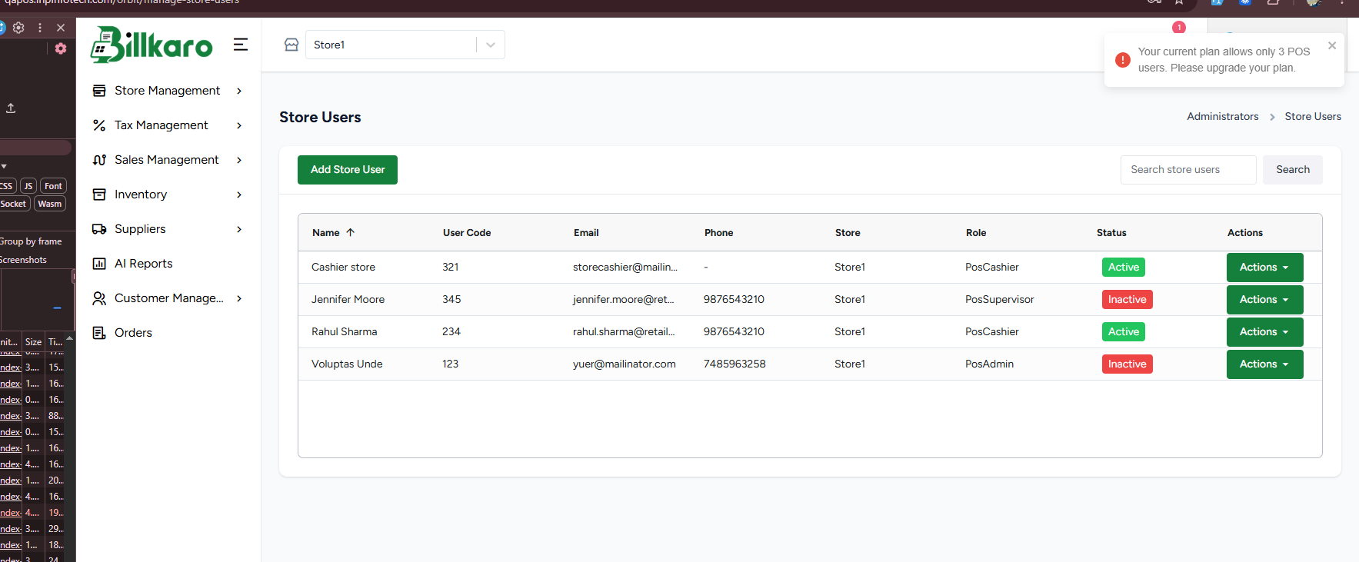1359x562 pixels.
Task: Expand the Suppliers submenu chevron
Action: pos(239,229)
